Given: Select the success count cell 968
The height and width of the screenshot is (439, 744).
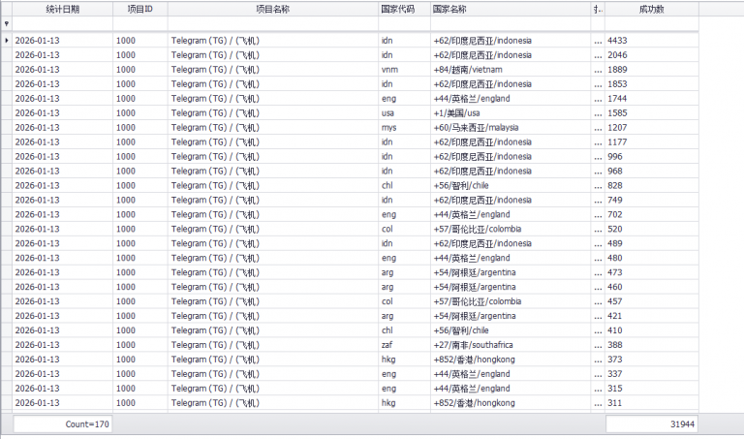Looking at the screenshot, I should pyautogui.click(x=651, y=171).
